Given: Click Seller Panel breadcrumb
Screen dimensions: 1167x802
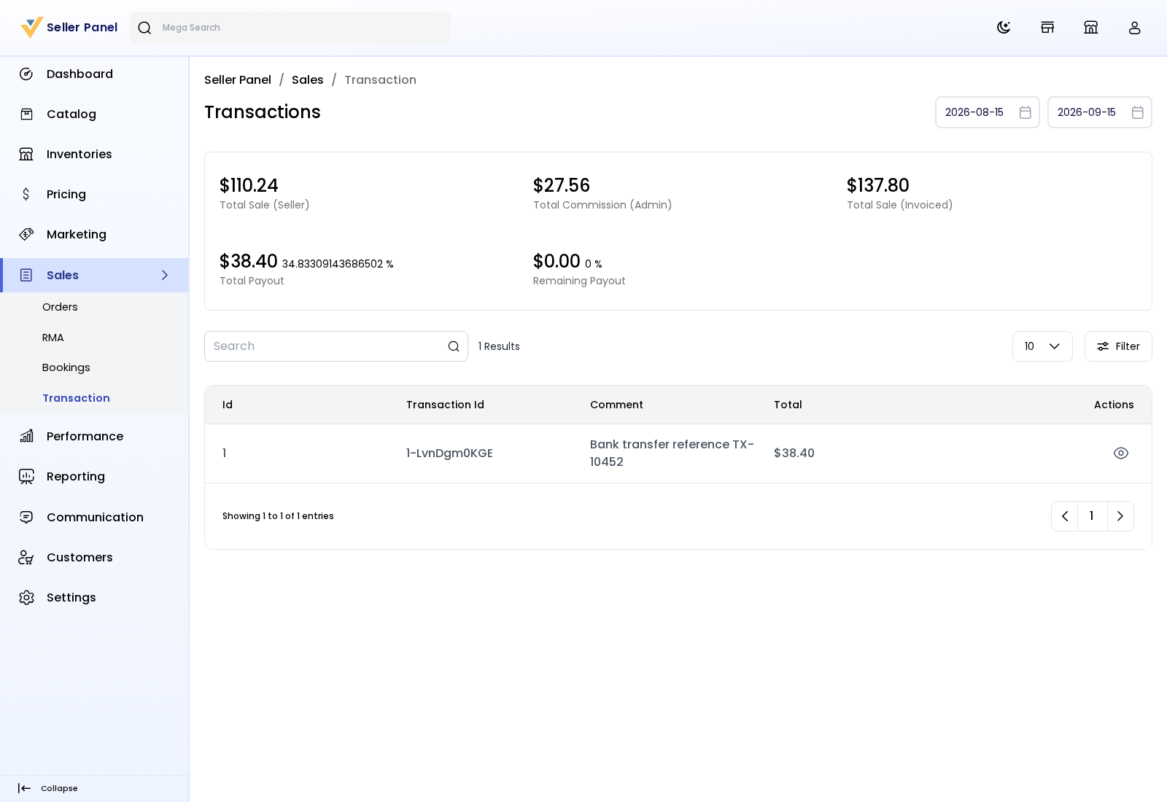Looking at the screenshot, I should (x=238, y=80).
